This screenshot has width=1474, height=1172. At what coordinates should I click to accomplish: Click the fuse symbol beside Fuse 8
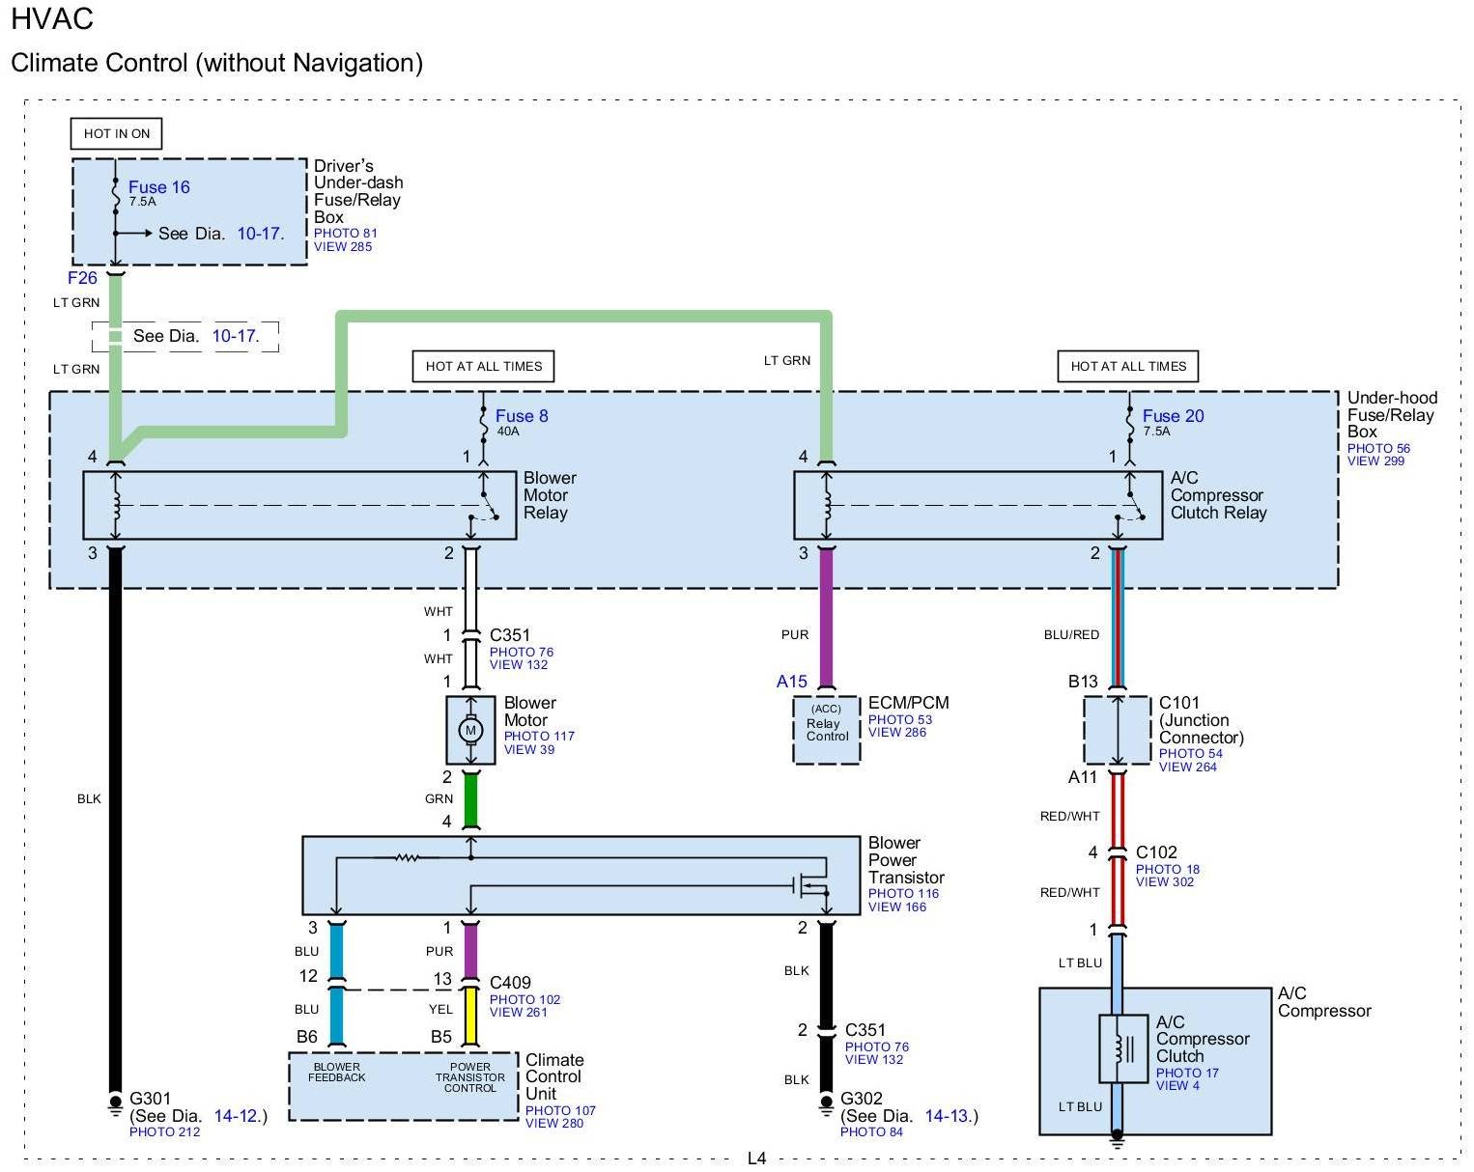click(x=482, y=416)
